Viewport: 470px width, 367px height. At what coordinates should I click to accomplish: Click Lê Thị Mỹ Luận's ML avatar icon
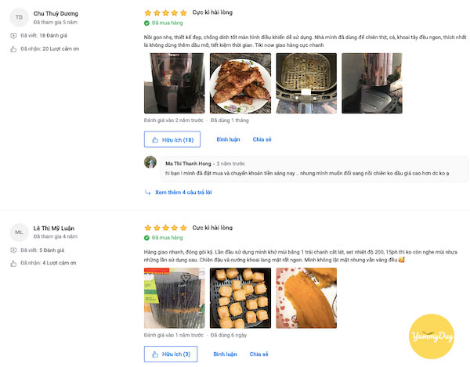[x=19, y=232]
